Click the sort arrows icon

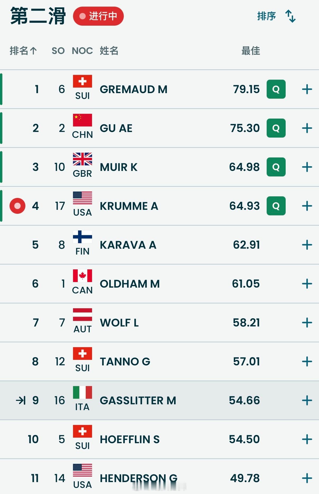pos(290,16)
